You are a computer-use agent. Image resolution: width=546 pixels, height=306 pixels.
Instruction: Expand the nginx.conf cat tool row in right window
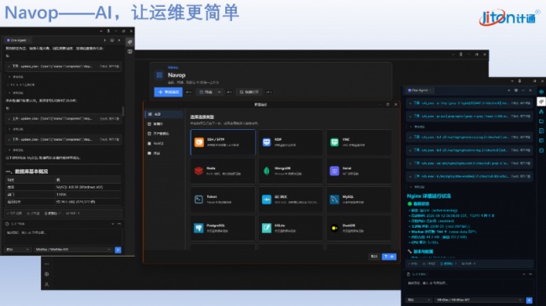coord(470,163)
